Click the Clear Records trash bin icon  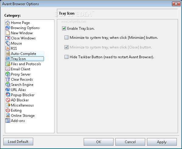[x=8, y=80]
